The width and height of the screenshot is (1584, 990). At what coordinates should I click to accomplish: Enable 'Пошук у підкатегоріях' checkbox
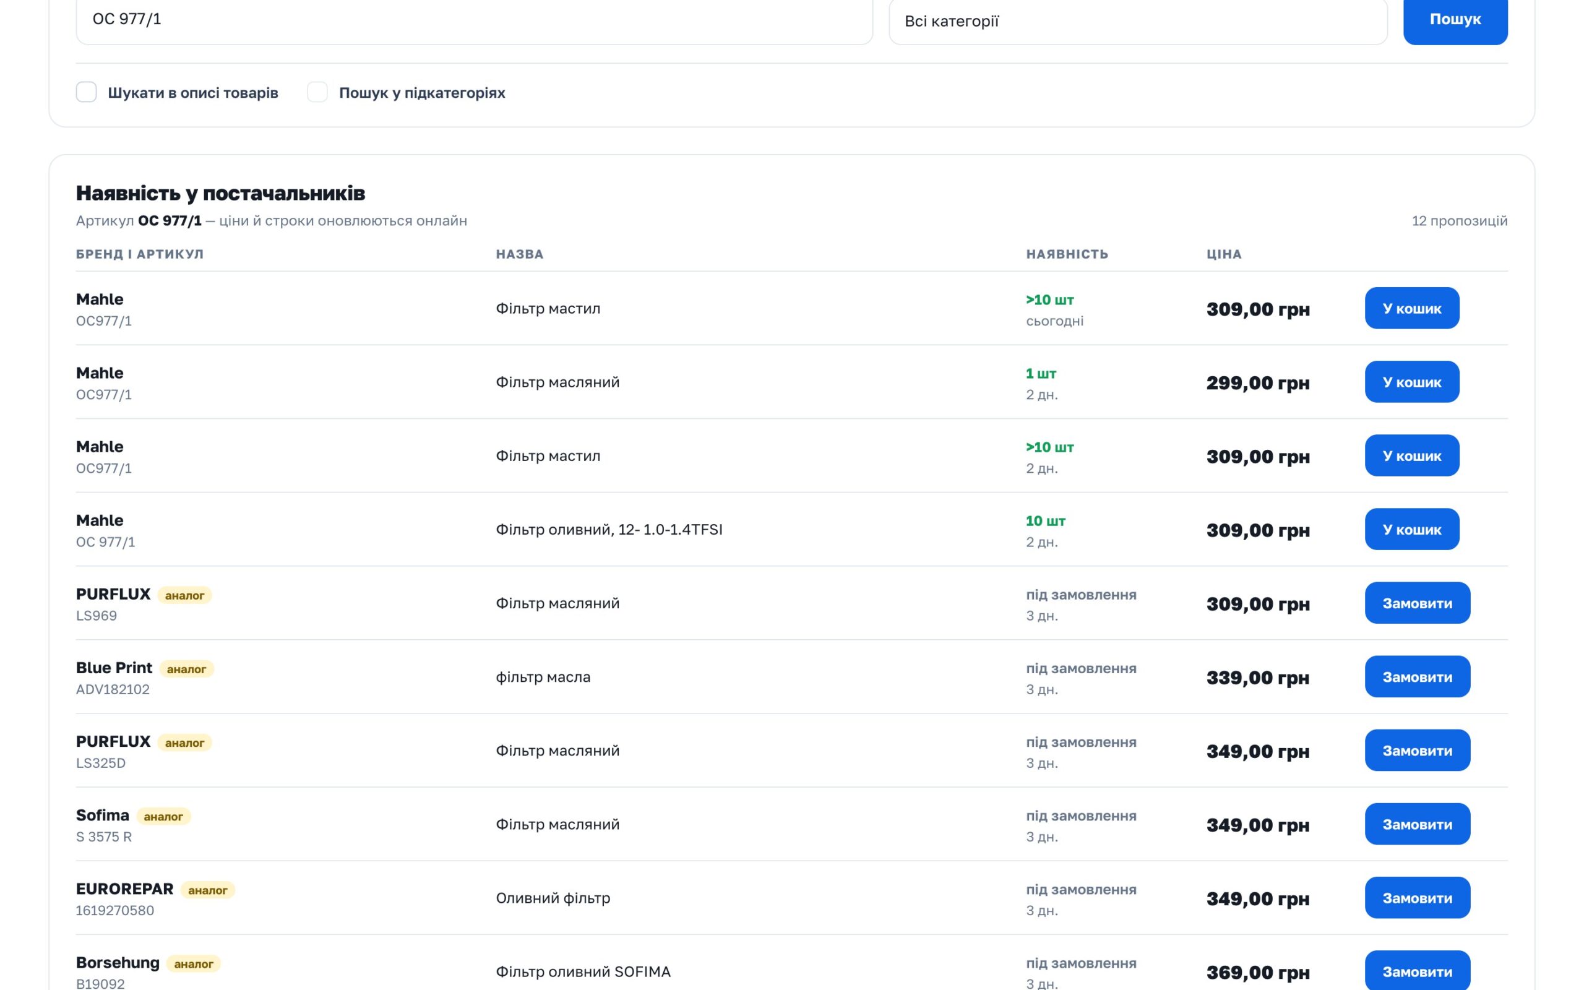point(317,92)
